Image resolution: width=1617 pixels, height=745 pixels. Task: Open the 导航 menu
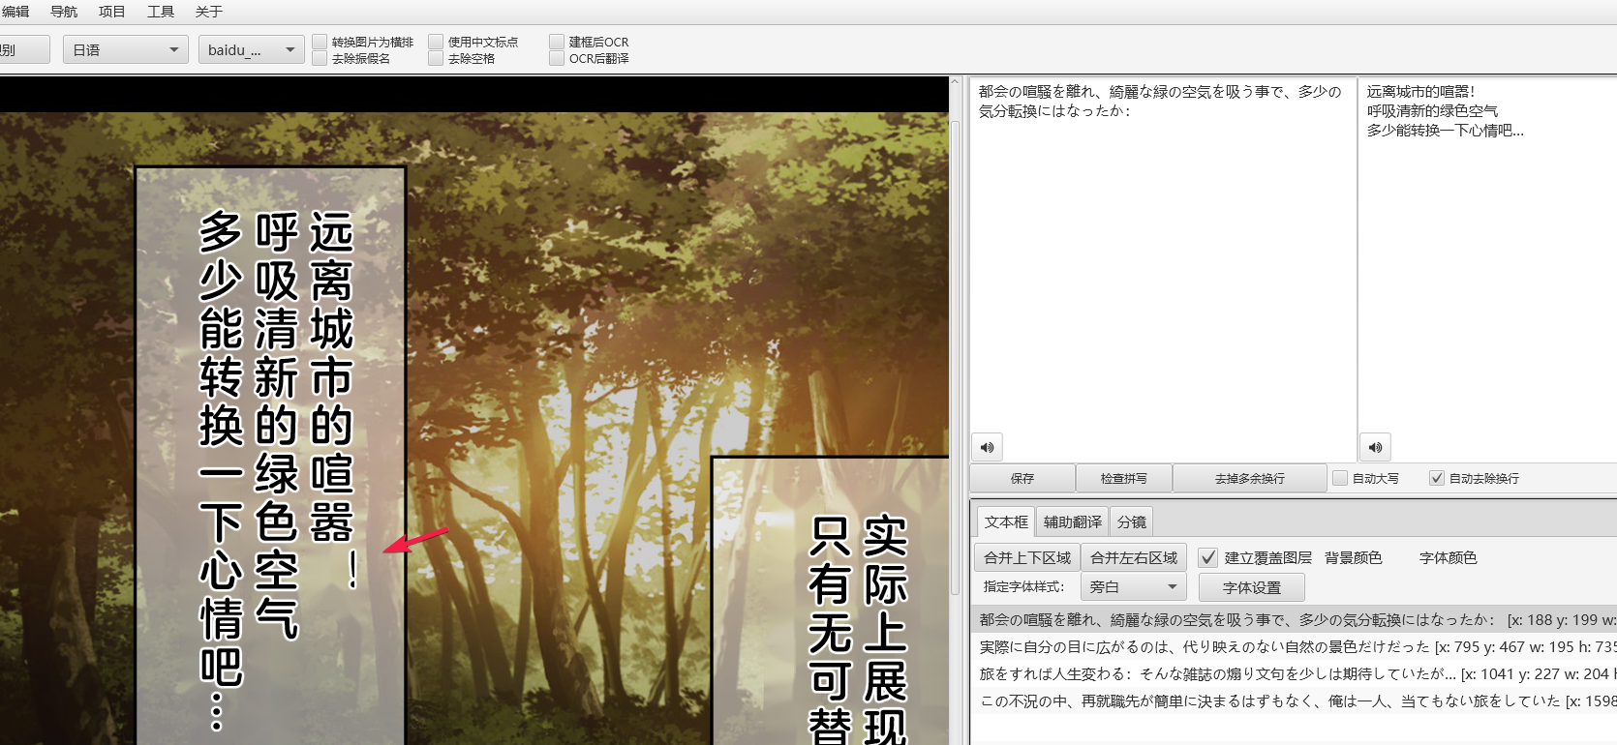coord(64,12)
